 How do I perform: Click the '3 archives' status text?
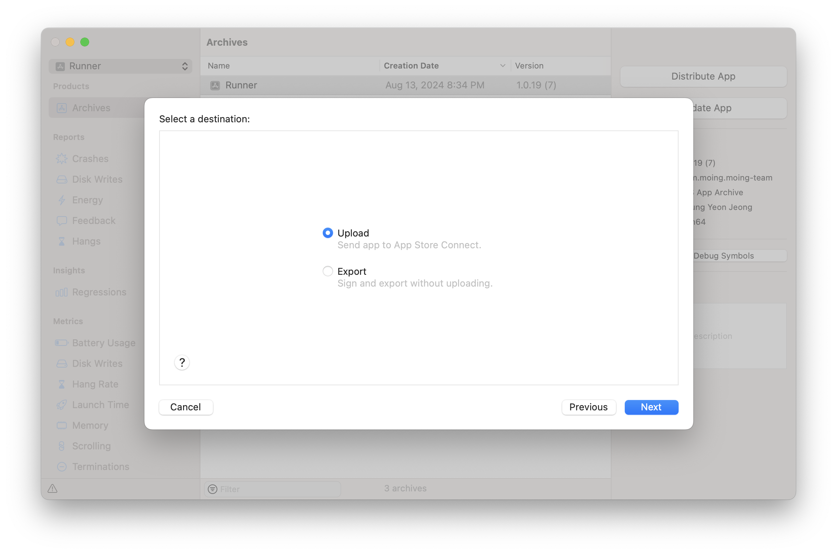(405, 488)
